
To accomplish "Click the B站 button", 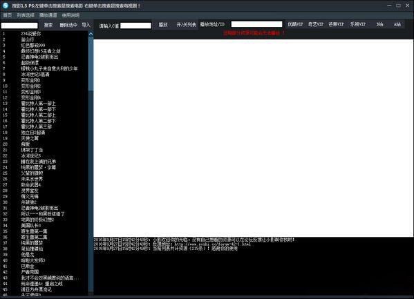I will click(379, 24).
